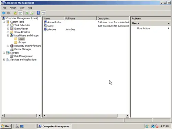Click the network tray icon
The width and height of the screenshot is (172, 129).
(x=153, y=126)
